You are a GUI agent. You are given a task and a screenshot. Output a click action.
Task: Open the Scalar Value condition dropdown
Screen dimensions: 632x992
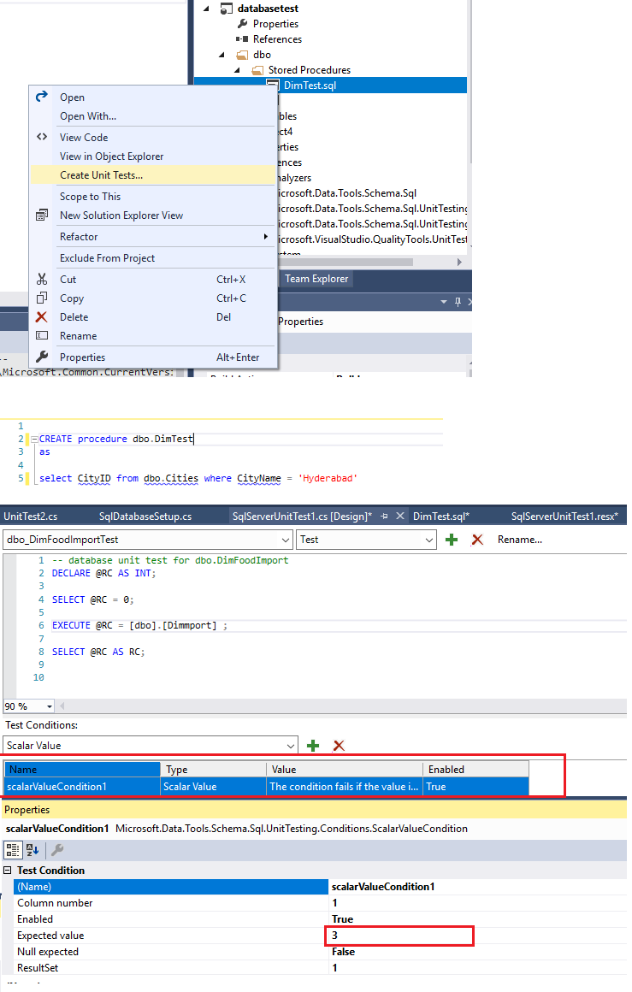pyautogui.click(x=291, y=746)
